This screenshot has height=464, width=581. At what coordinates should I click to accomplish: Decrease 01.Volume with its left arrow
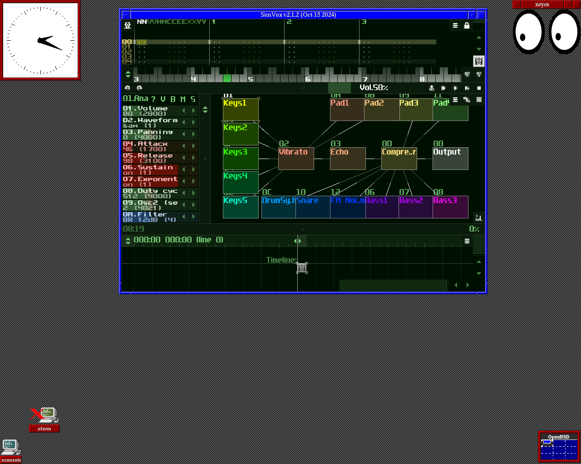[x=184, y=111]
